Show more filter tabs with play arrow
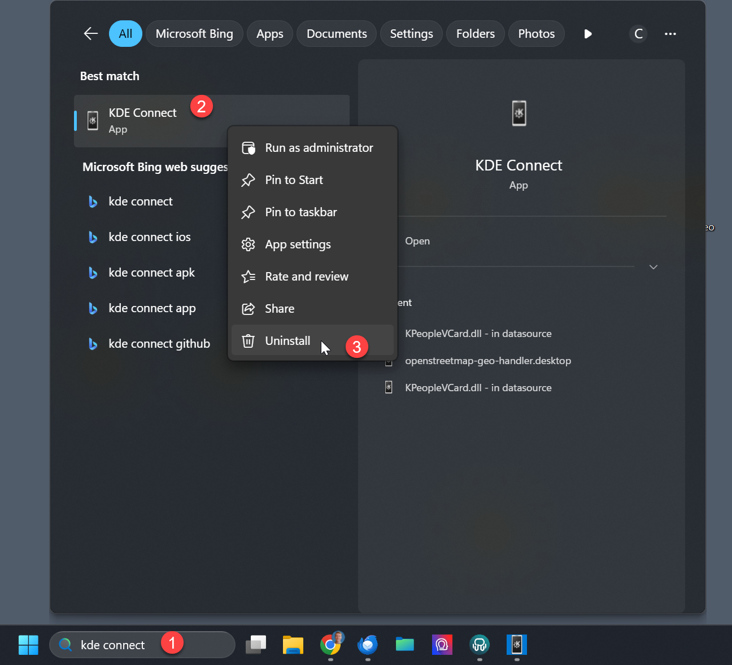Image resolution: width=732 pixels, height=665 pixels. 588,34
